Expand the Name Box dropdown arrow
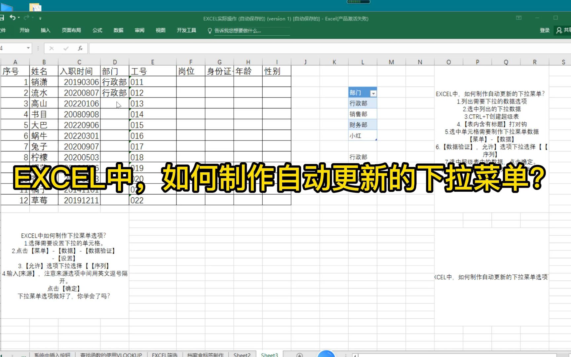 pyautogui.click(x=28, y=48)
